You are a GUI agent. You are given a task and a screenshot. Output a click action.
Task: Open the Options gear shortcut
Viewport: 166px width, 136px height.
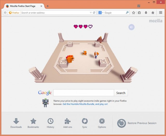tap(102, 123)
